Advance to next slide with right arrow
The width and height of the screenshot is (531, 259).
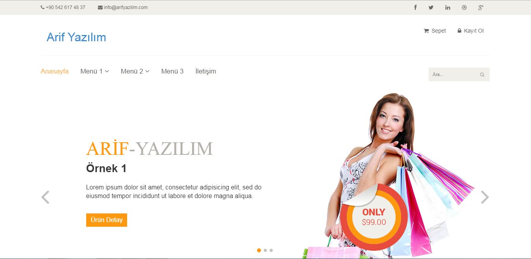click(x=485, y=197)
